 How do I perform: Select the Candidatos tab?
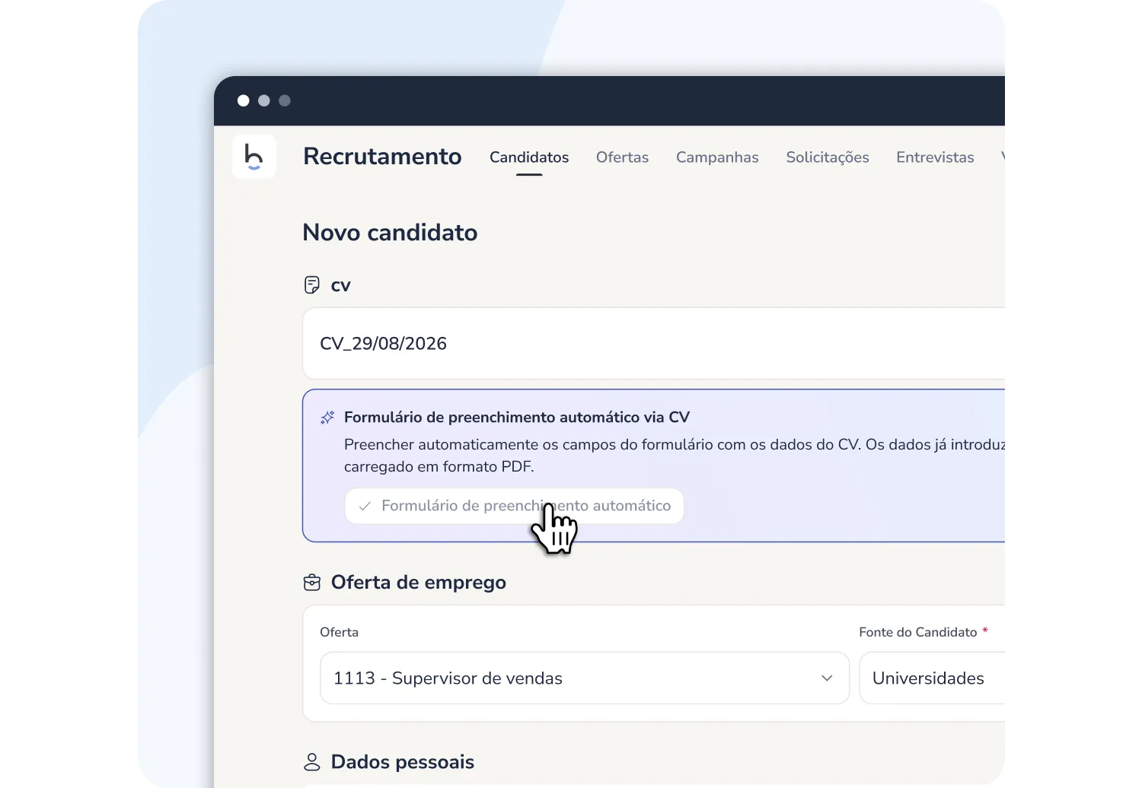(528, 157)
